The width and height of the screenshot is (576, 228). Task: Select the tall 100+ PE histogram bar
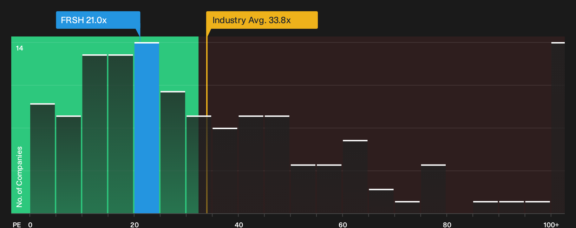(558, 128)
